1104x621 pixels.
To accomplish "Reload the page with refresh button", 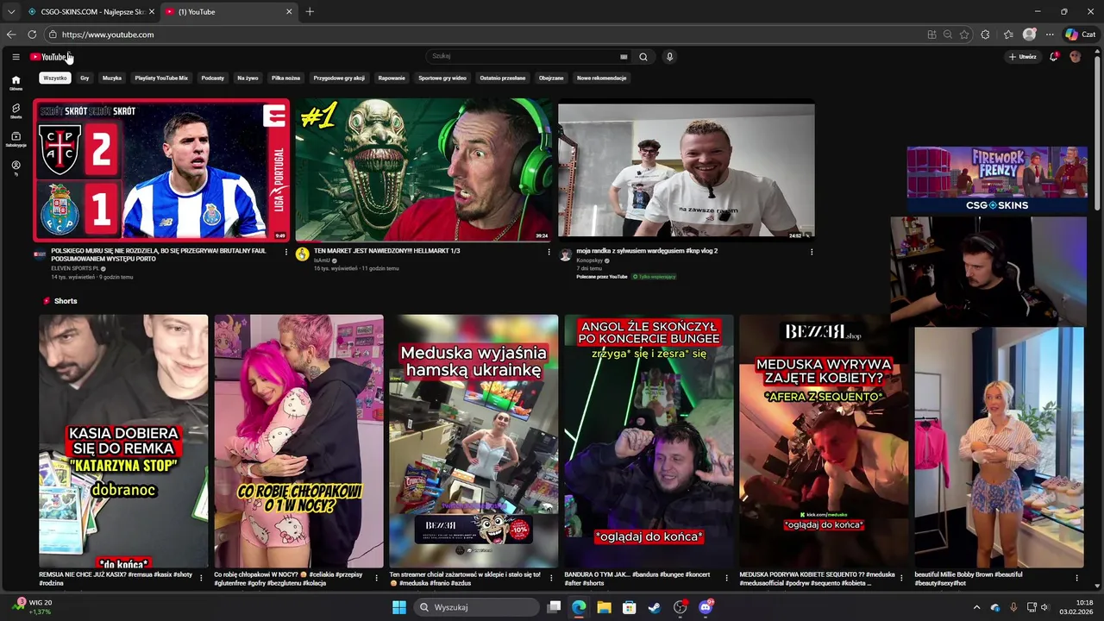I will [32, 34].
